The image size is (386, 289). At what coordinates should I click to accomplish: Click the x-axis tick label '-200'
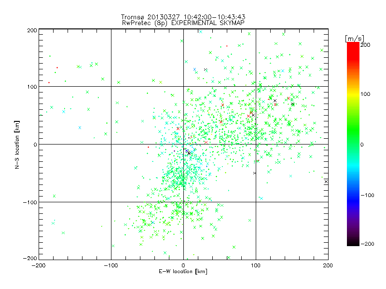[39, 265]
